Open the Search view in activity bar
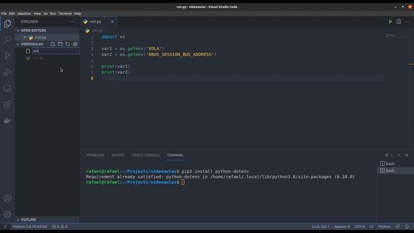Viewport: 414px width, 233px height. (7, 39)
